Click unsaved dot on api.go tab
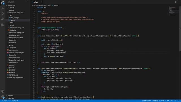 (x=42, y=2)
